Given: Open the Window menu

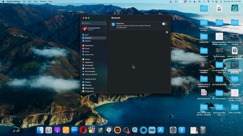Looking at the screenshot, I should (43, 2).
